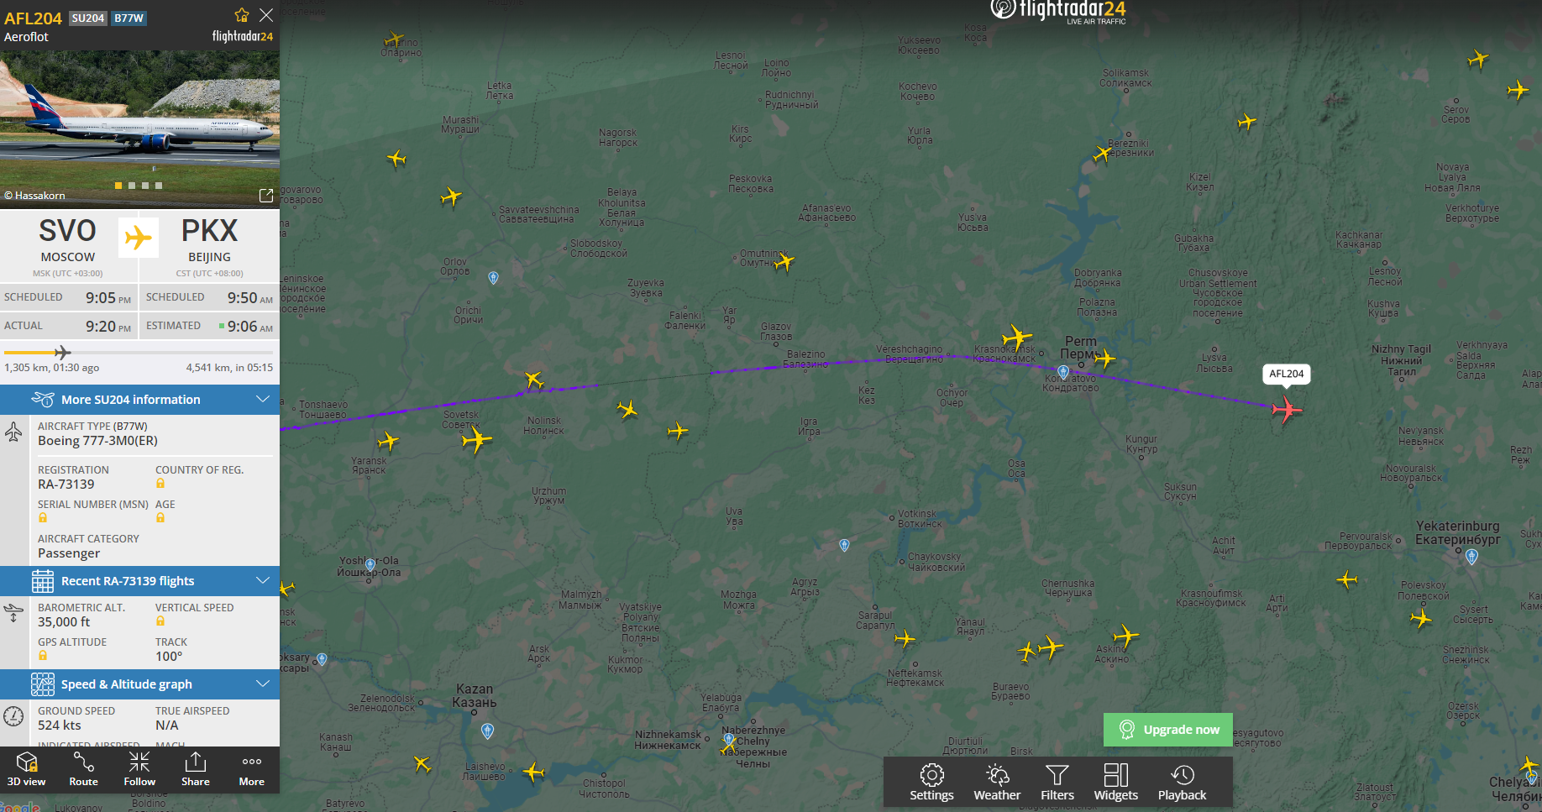This screenshot has width=1542, height=812.
Task: Share this flight
Action: [x=196, y=769]
